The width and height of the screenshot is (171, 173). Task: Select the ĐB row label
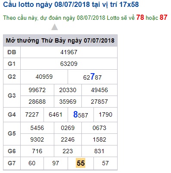click(12, 52)
